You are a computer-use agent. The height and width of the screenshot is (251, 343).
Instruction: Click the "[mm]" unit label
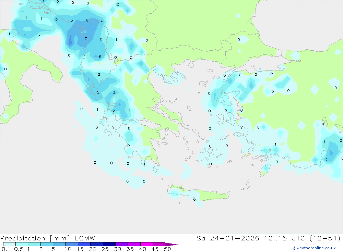click(60, 238)
